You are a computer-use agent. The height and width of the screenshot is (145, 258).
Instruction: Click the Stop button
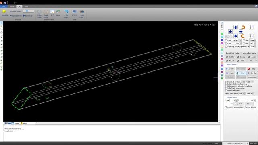252,69
